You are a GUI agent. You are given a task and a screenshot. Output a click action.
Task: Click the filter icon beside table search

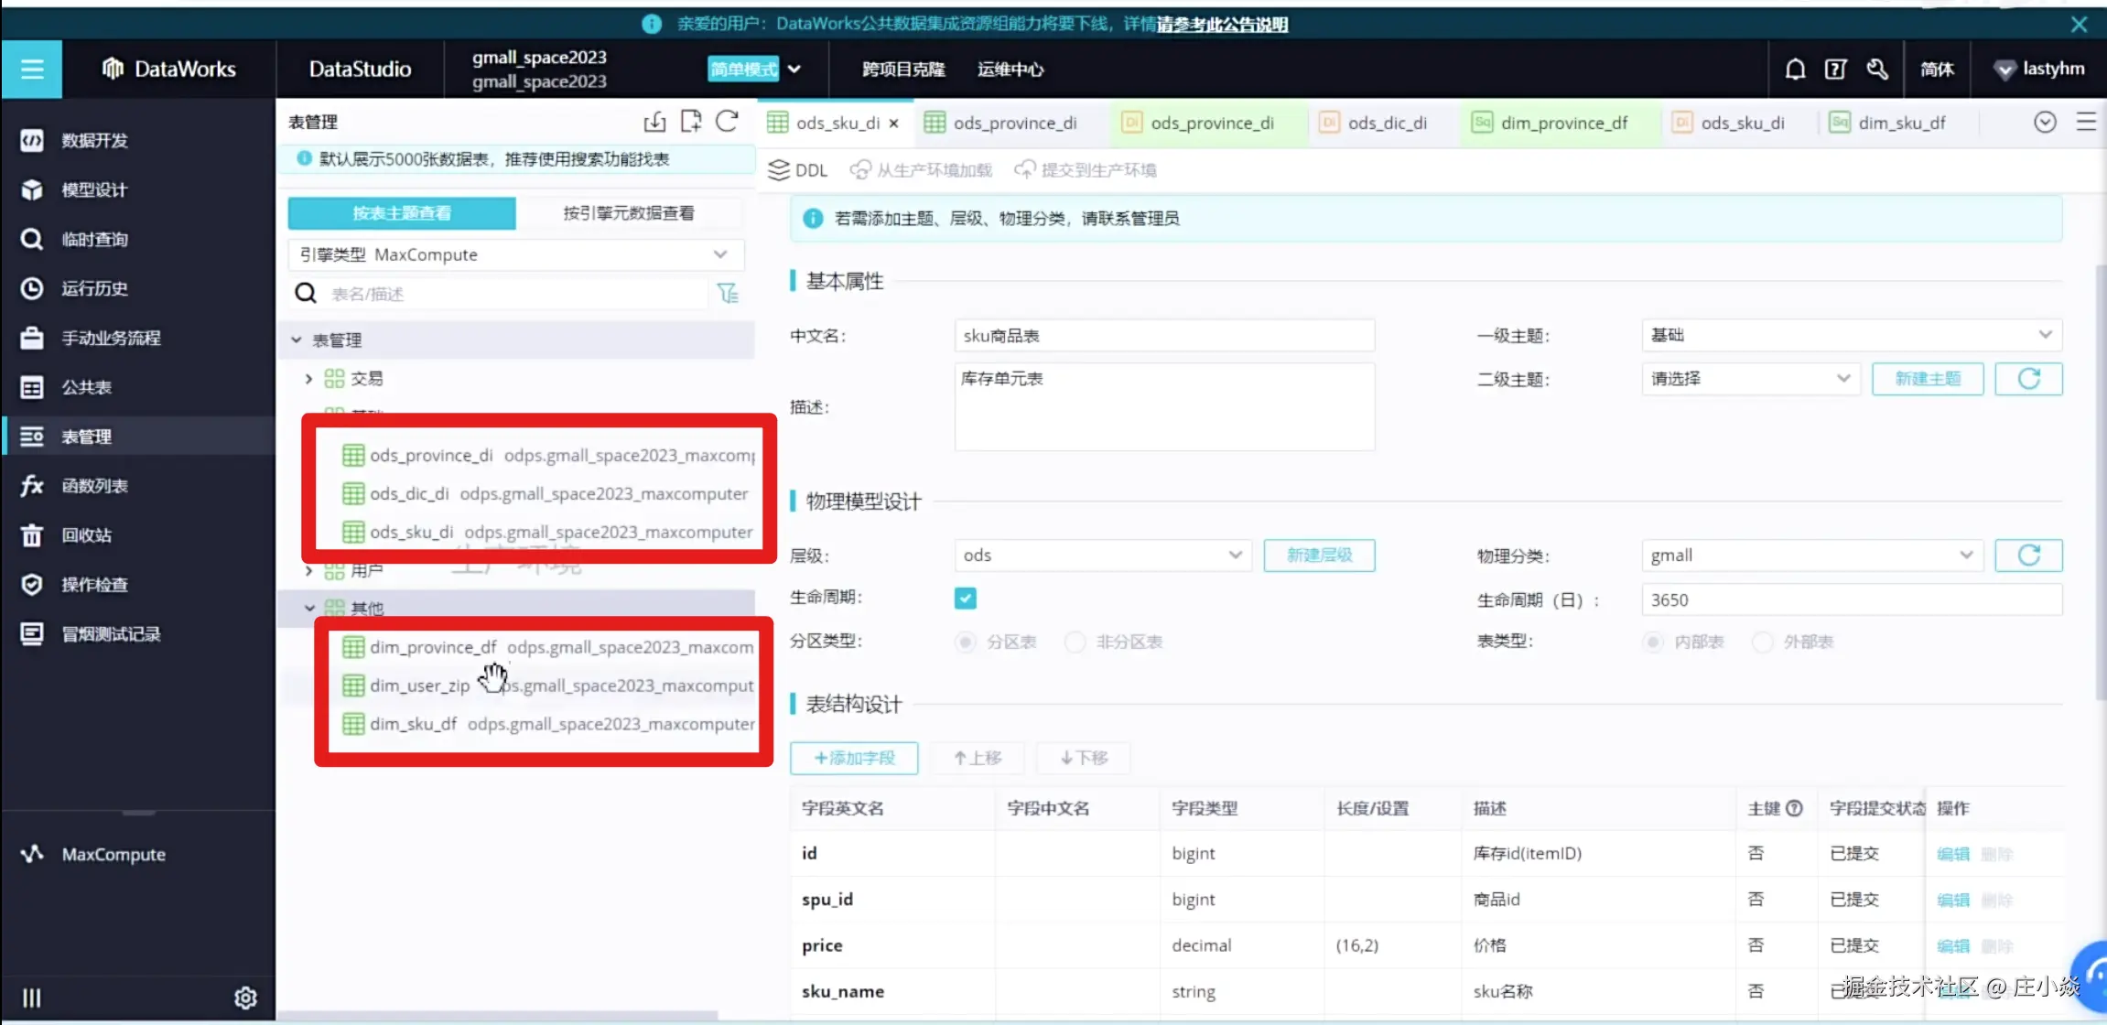tap(728, 294)
